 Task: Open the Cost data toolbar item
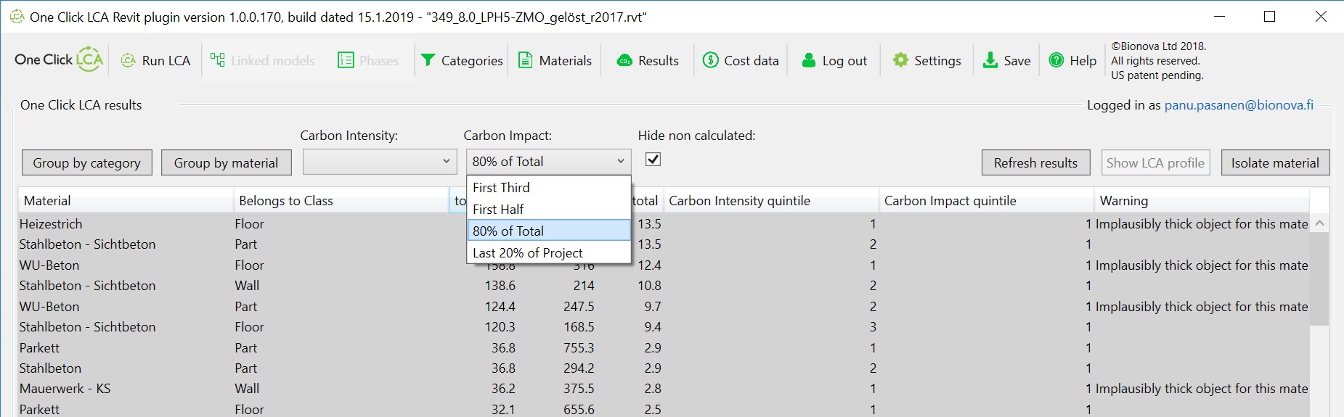[741, 61]
